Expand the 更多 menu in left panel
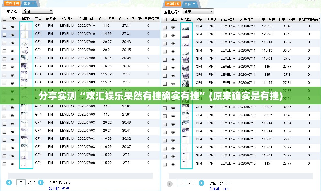The height and width of the screenshot is (191, 321). (29, 4)
